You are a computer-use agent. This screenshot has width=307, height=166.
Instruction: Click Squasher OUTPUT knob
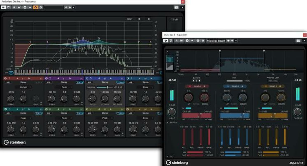pyautogui.click(x=297, y=112)
